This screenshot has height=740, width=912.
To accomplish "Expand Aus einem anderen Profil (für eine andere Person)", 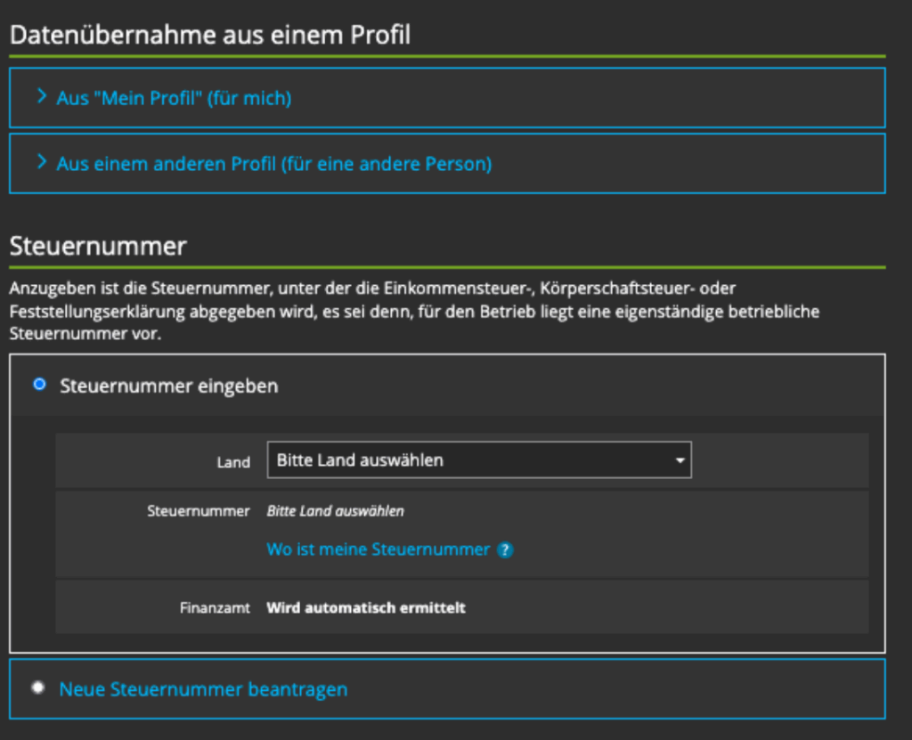I will click(273, 164).
